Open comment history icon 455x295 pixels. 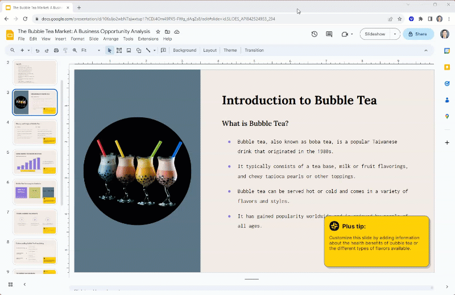coord(329,34)
